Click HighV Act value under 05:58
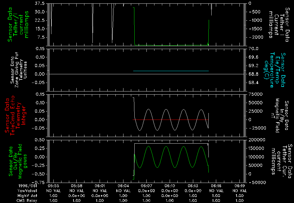 [77, 196]
